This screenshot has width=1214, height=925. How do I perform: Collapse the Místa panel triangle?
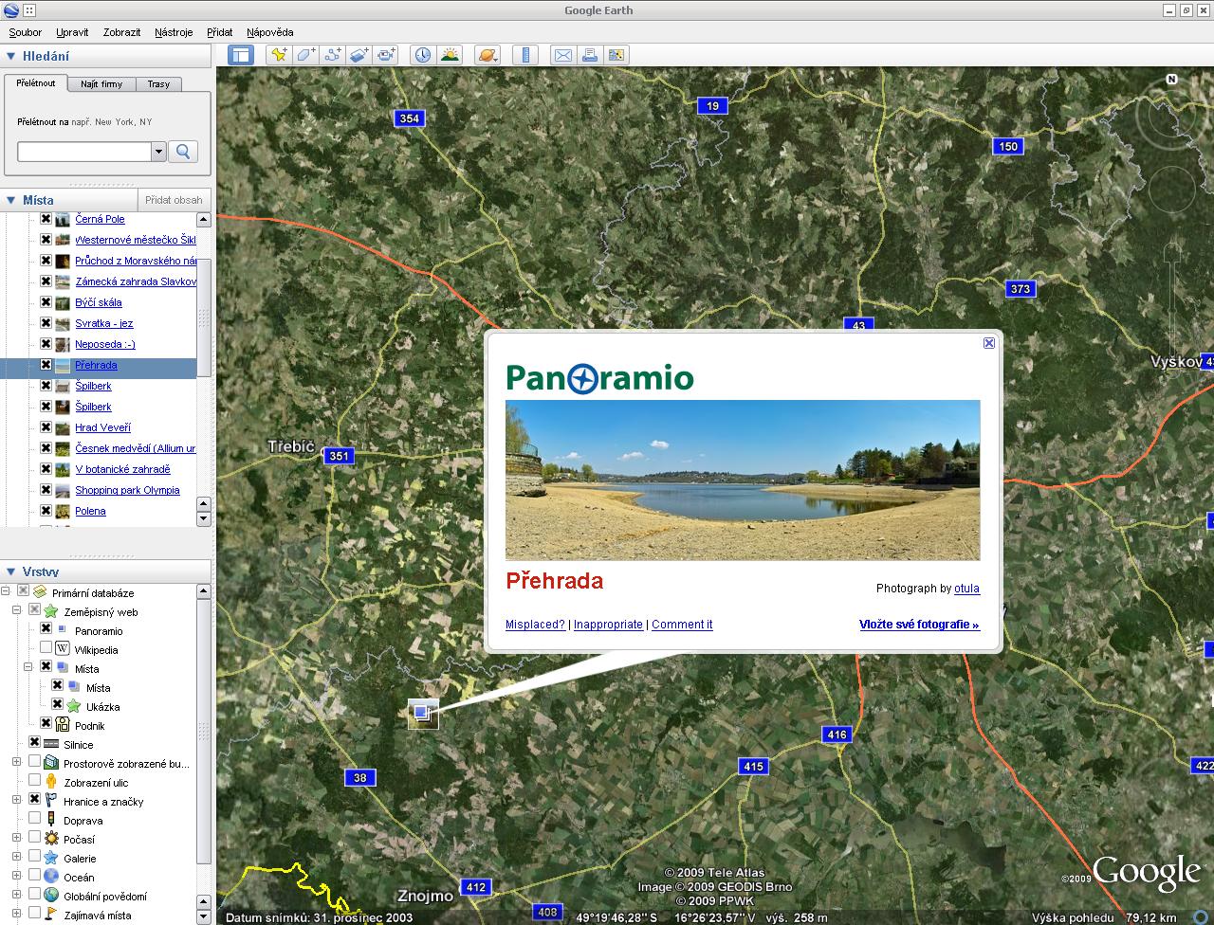pyautogui.click(x=11, y=200)
